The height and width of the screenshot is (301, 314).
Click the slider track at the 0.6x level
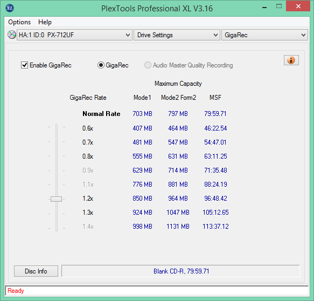[x=57, y=127]
